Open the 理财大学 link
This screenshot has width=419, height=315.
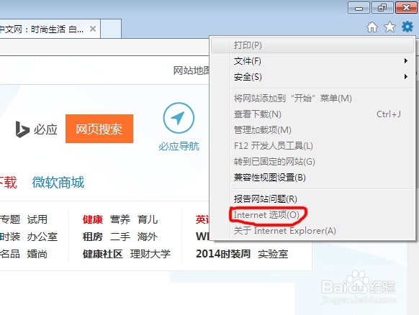(150, 254)
